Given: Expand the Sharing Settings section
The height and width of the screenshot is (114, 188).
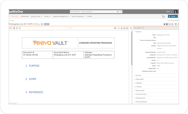Looking at the screenshot, I should 141,102.
